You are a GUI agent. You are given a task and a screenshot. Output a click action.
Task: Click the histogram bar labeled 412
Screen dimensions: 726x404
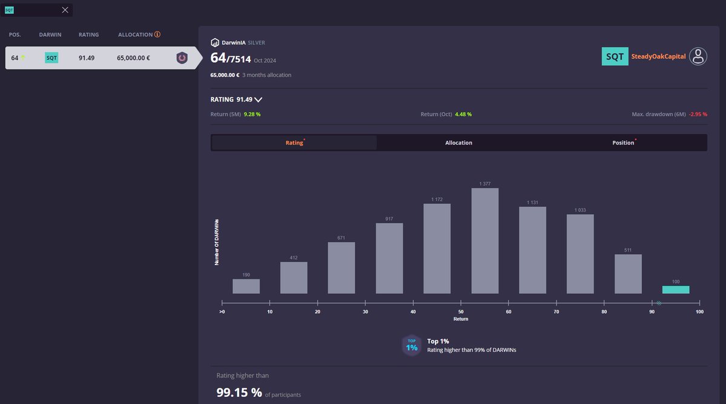click(294, 278)
